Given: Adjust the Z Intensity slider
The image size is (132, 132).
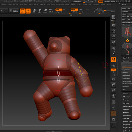Looking at the screenshot, I should pos(82,12).
